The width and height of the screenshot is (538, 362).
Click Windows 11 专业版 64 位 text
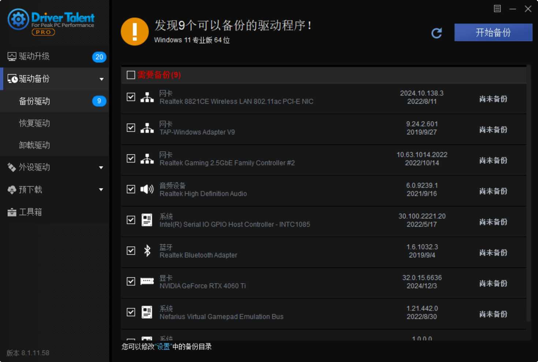coord(192,40)
